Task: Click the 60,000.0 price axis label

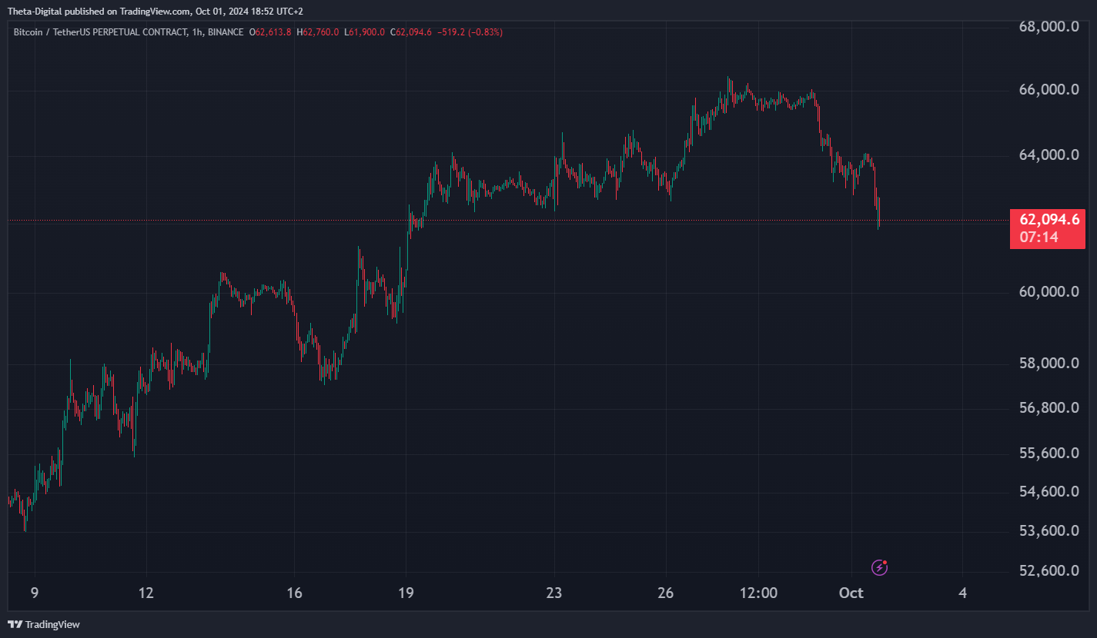Action: [1049, 292]
